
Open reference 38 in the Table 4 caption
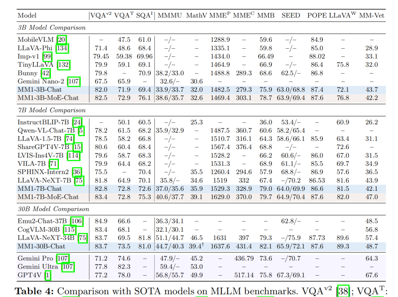tap(343, 291)
